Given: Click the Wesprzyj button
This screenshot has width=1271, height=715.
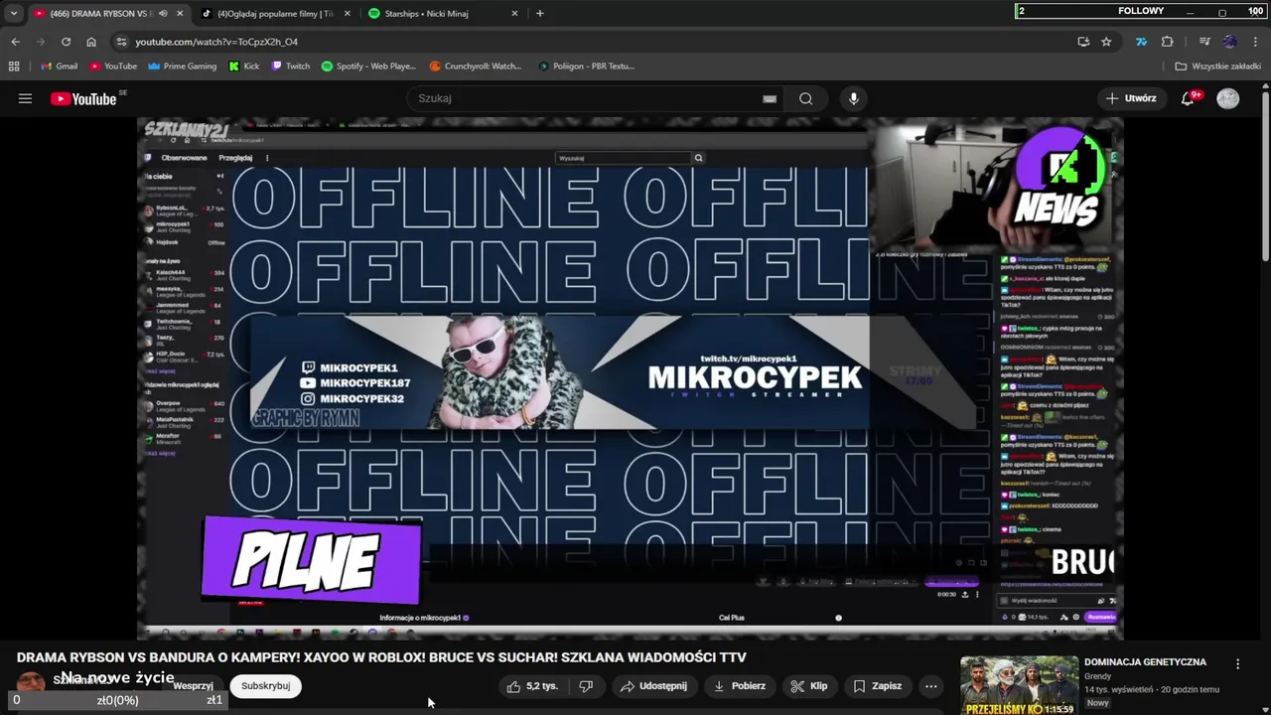Looking at the screenshot, I should (x=193, y=686).
